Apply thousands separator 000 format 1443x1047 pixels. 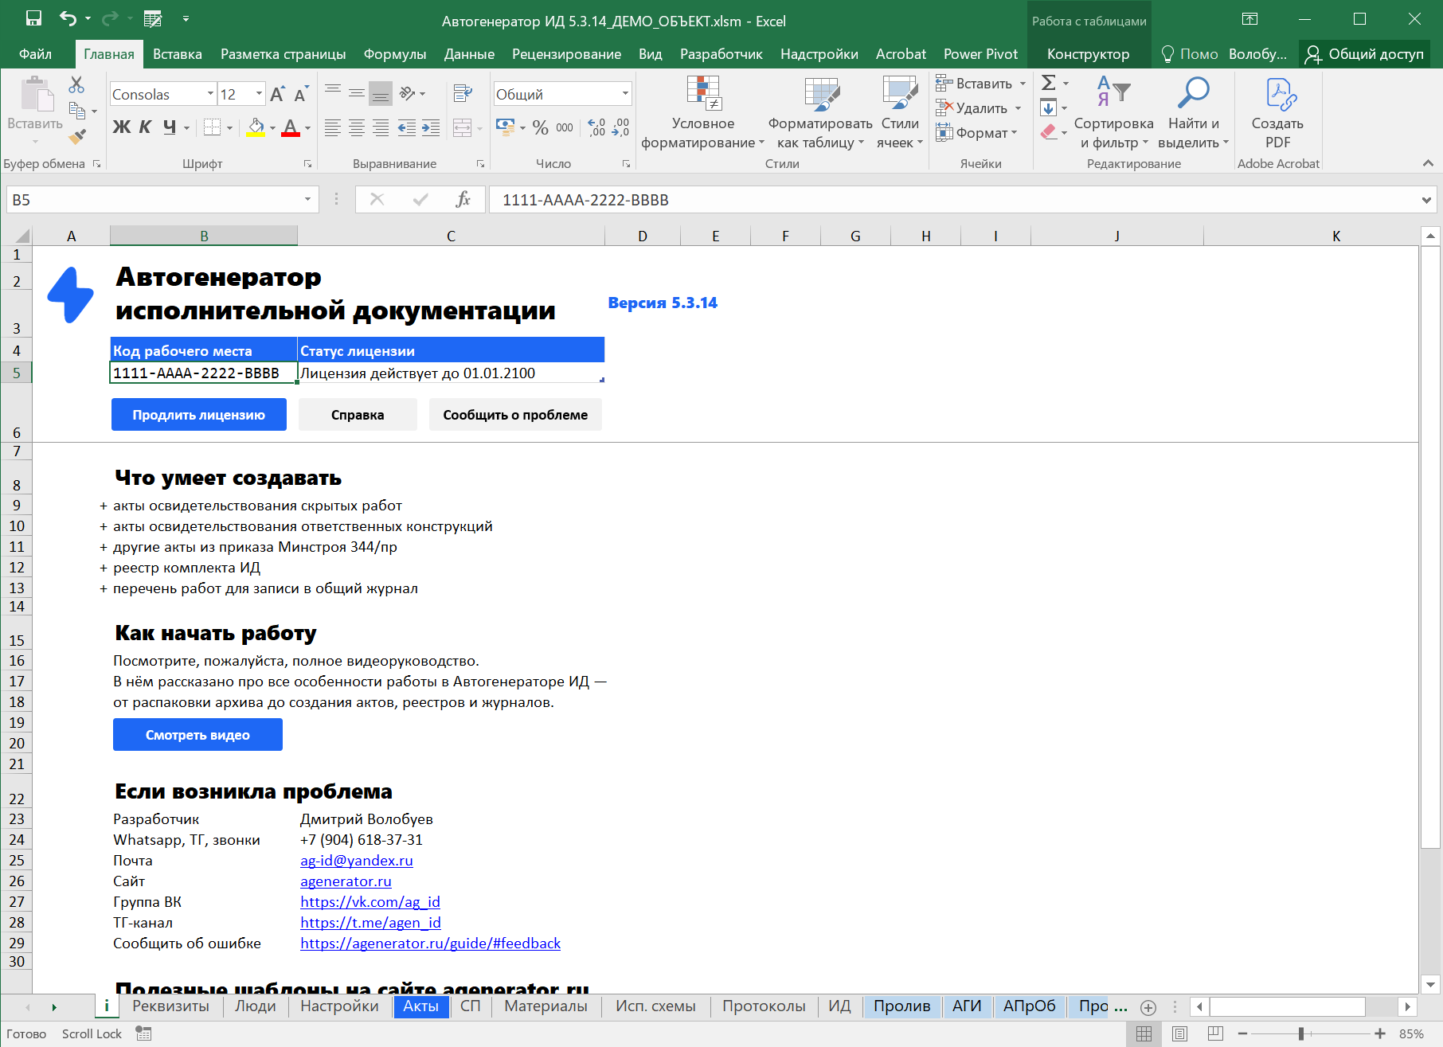click(x=565, y=127)
